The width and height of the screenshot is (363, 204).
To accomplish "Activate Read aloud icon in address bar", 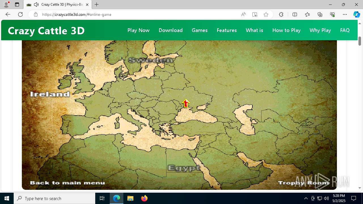I will (243, 14).
